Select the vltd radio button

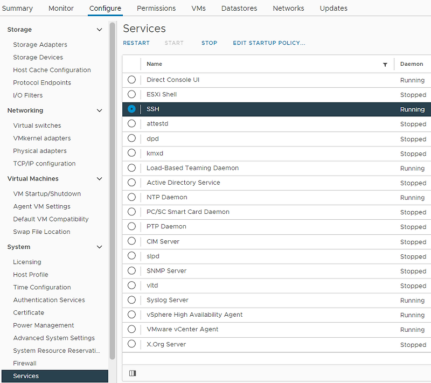tap(131, 285)
